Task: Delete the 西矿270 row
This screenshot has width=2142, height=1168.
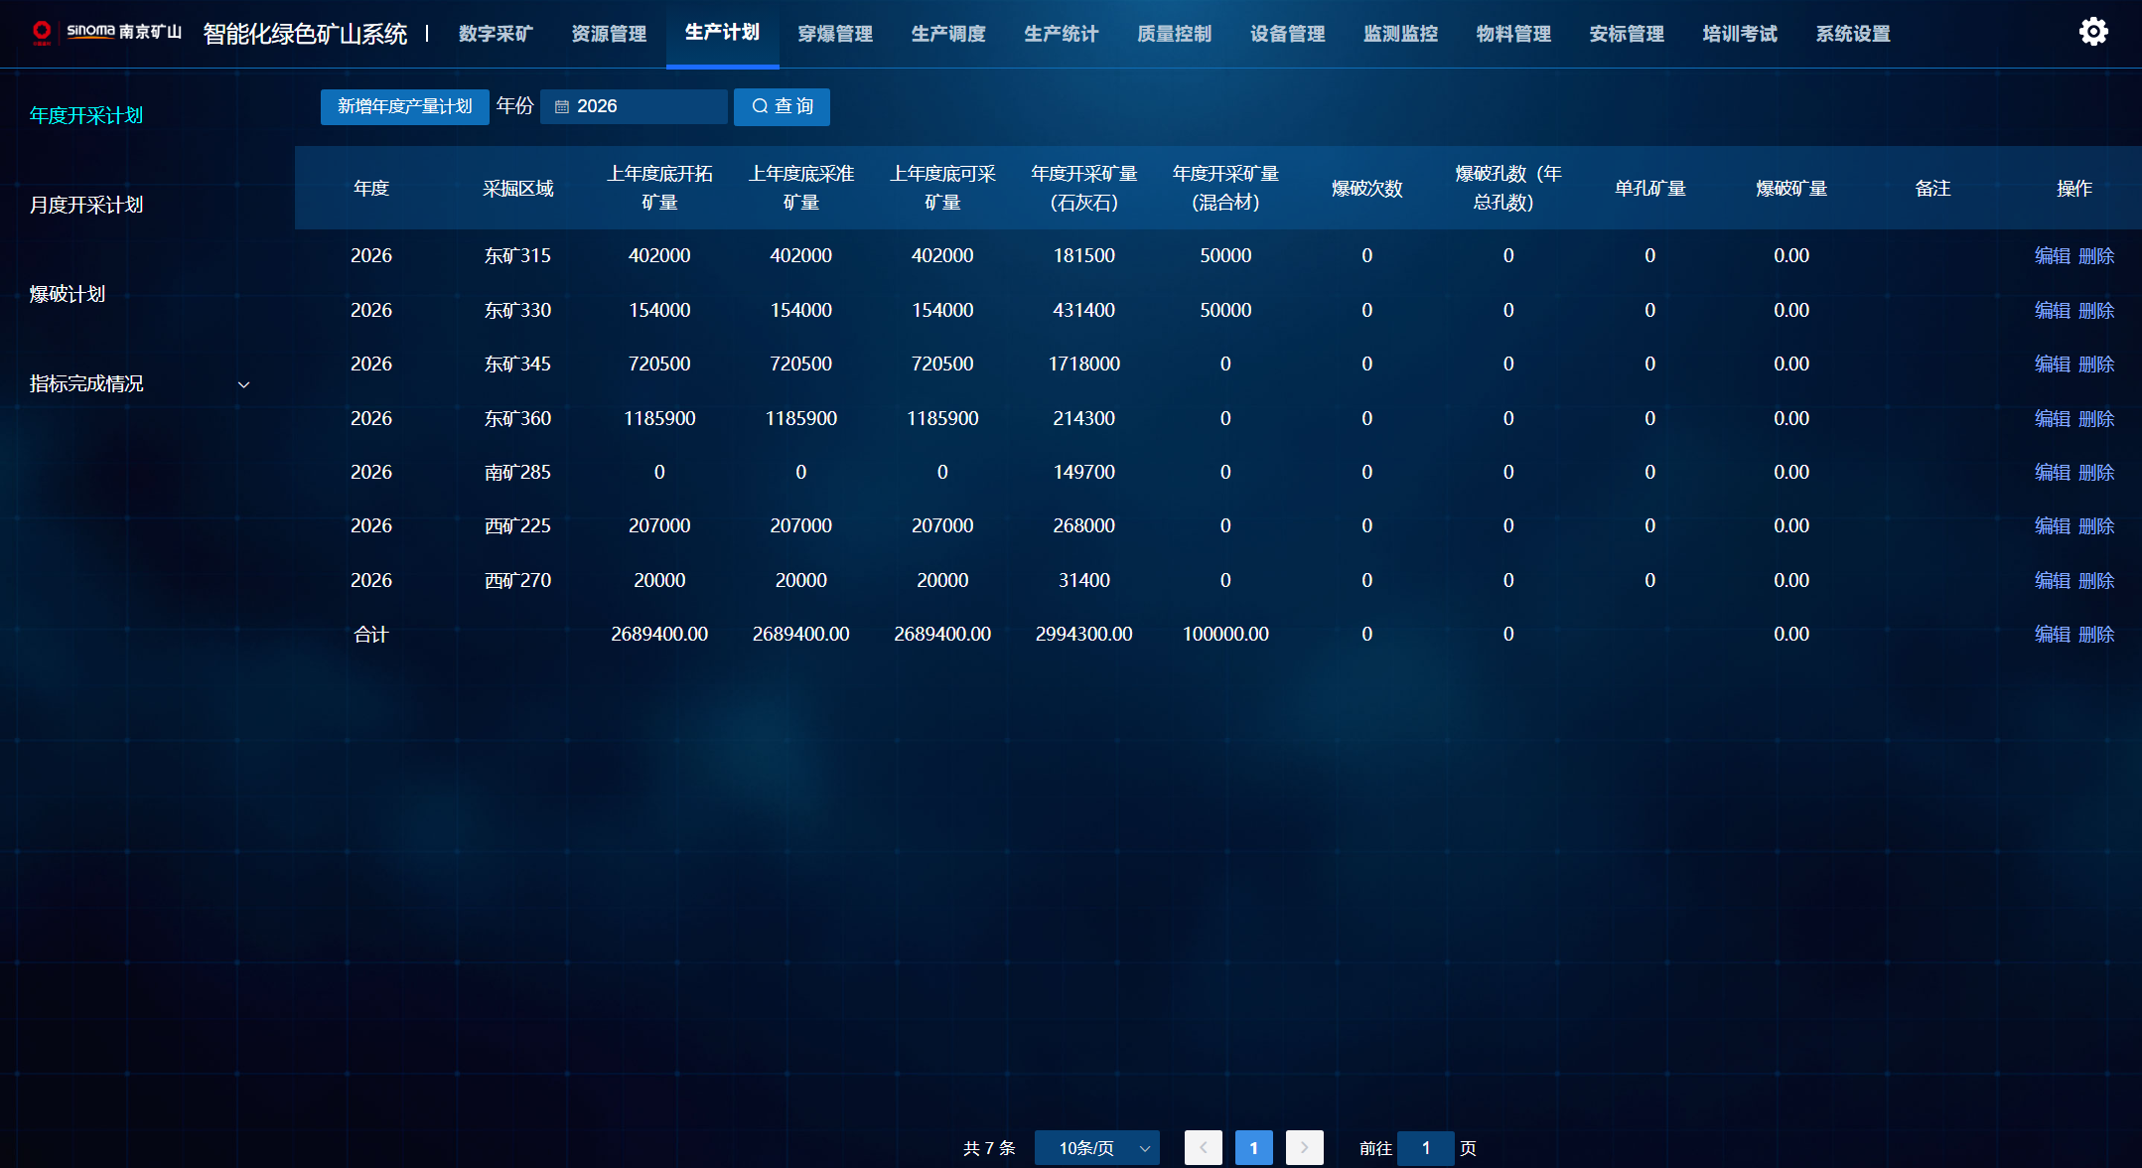Action: pos(2096,581)
